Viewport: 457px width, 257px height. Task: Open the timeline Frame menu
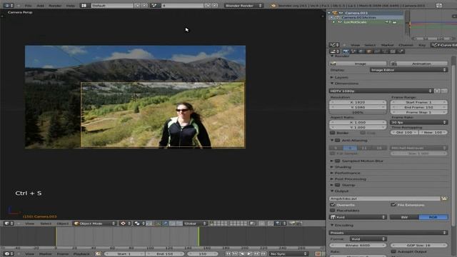(62, 254)
